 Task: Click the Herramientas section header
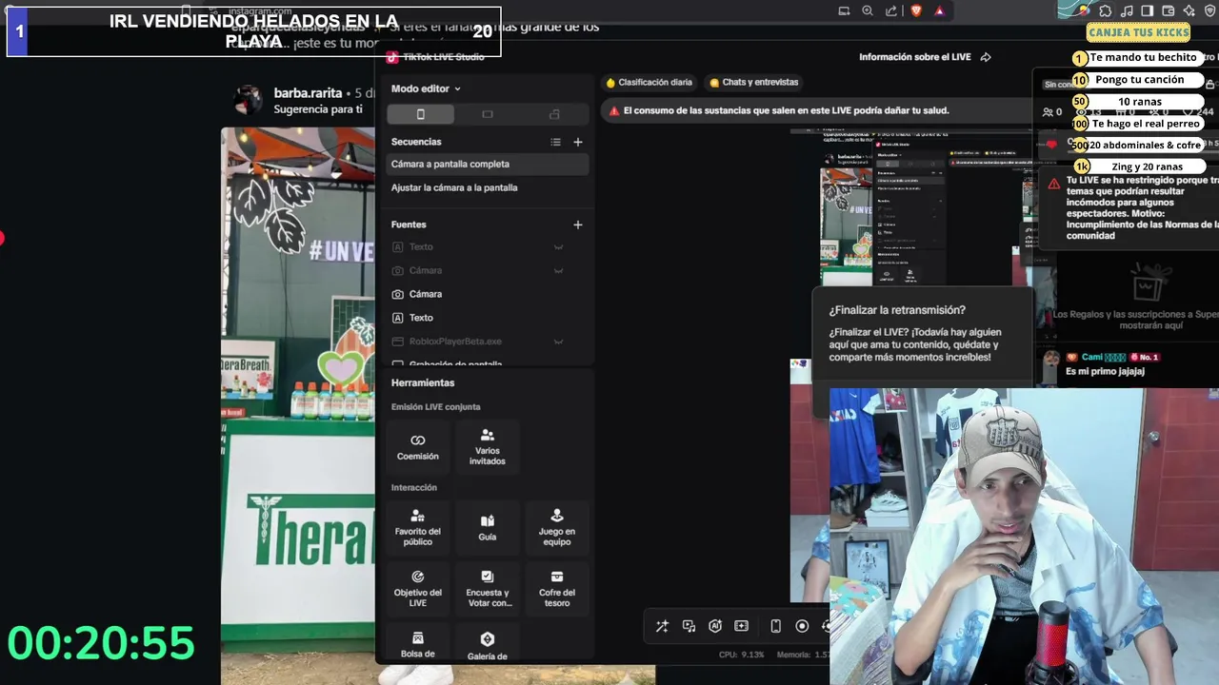(423, 382)
